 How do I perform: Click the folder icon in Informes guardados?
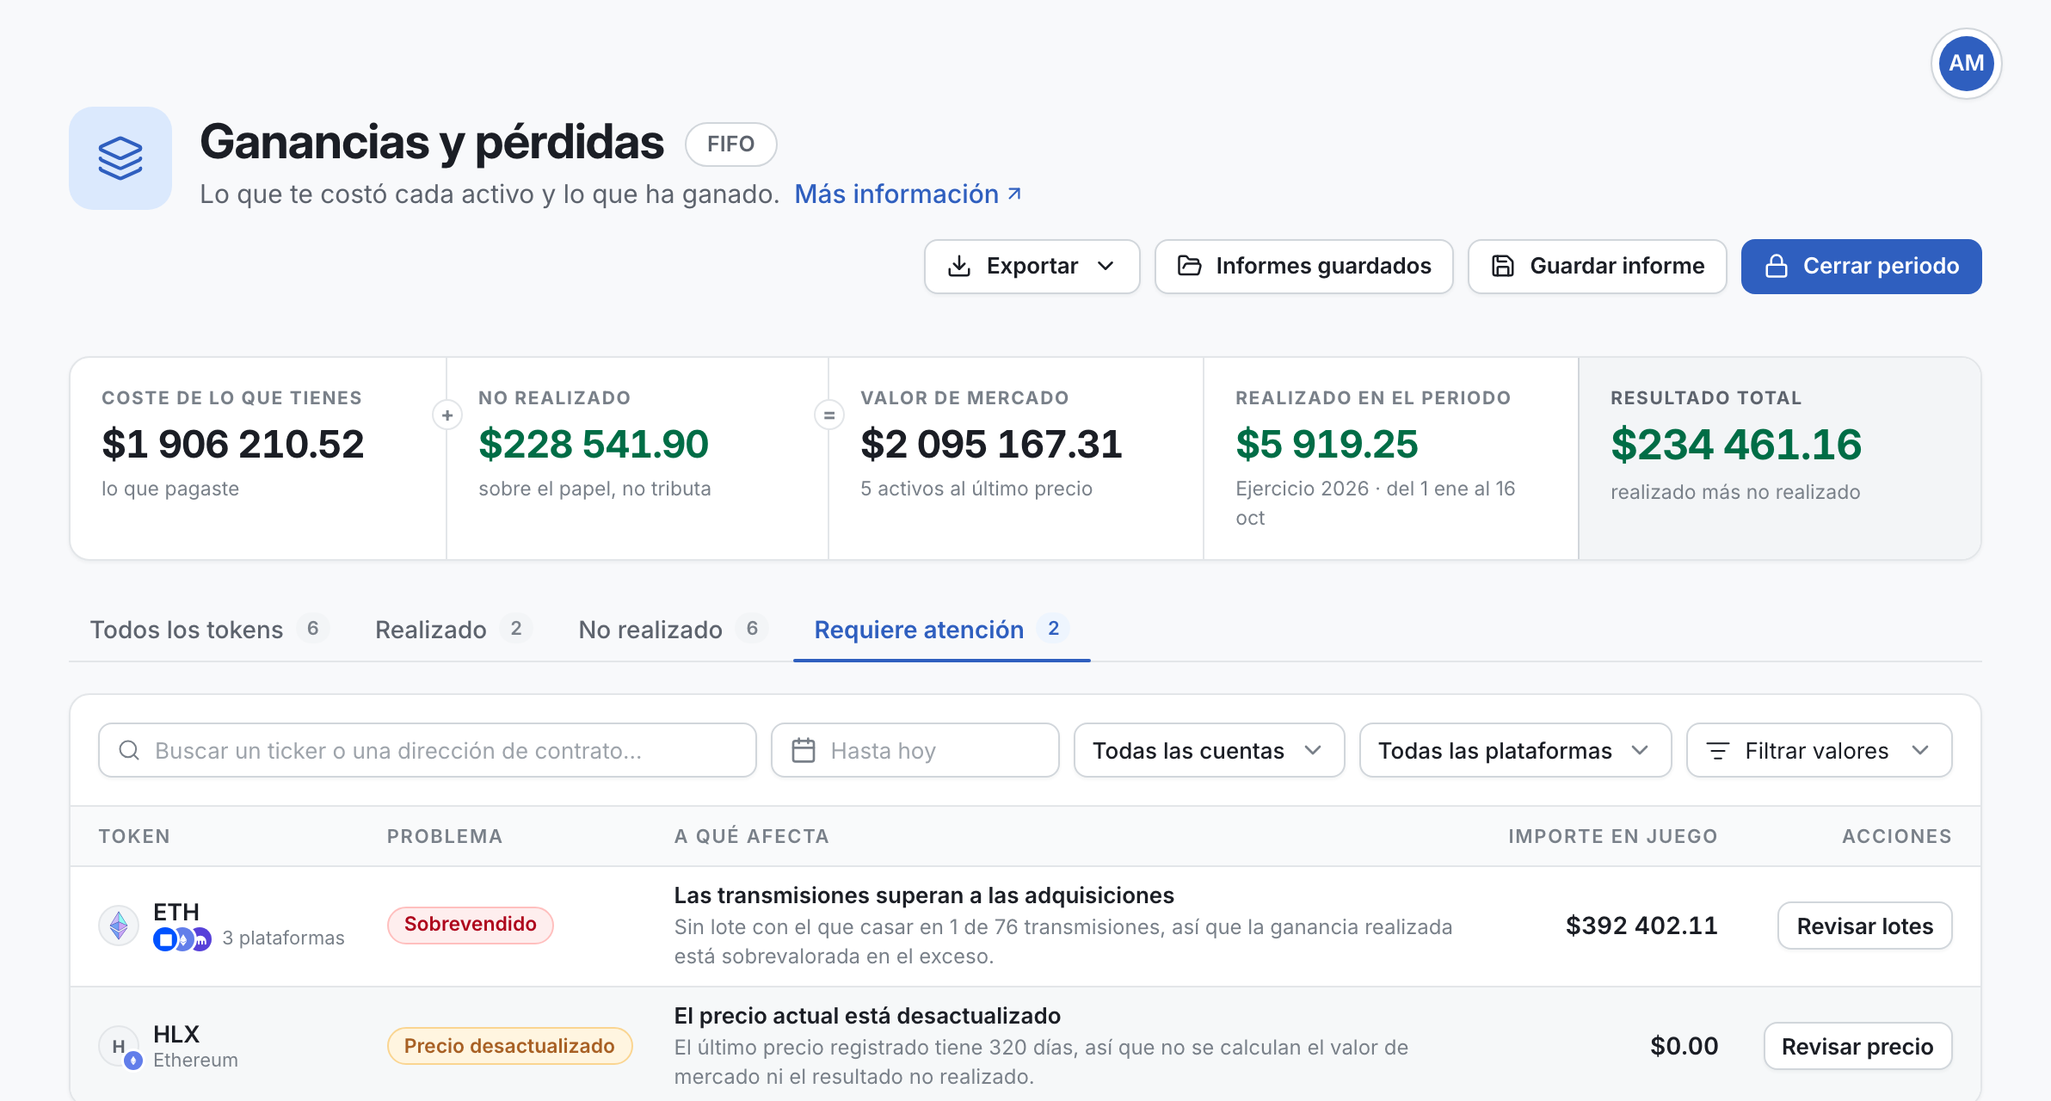1189,266
